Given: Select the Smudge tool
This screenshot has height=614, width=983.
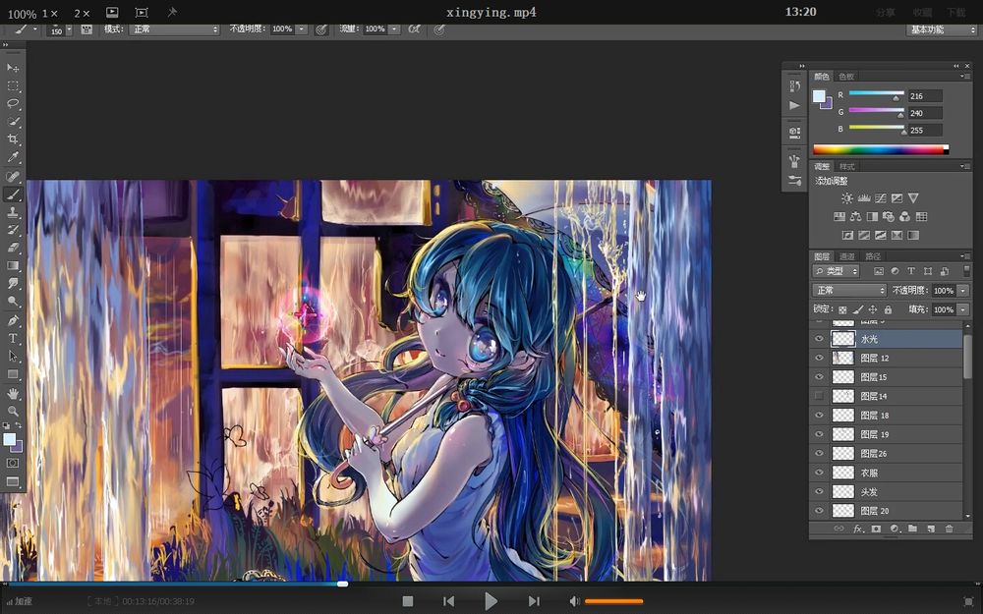Looking at the screenshot, I should click(x=13, y=283).
